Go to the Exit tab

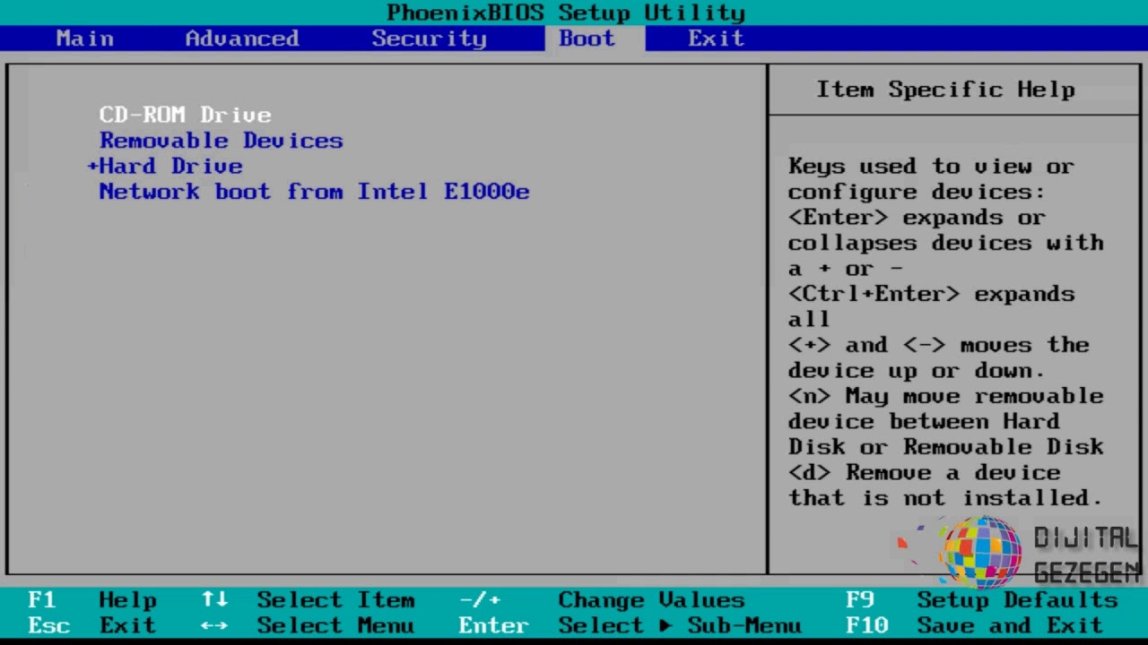coord(716,39)
